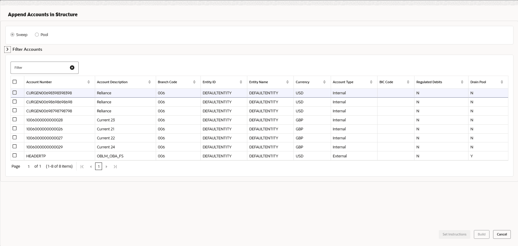Go to last page arrow
The width and height of the screenshot is (518, 246).
(x=115, y=166)
